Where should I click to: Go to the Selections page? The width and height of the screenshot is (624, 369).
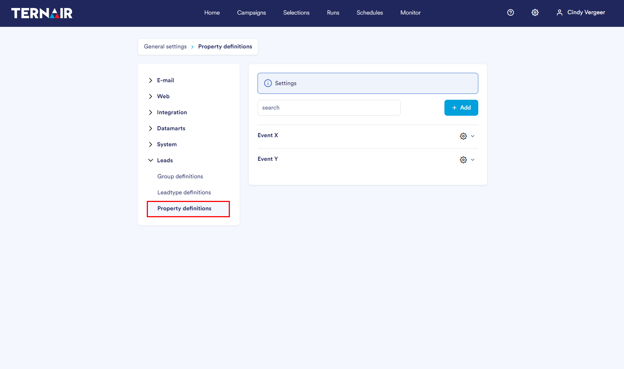pyautogui.click(x=296, y=13)
